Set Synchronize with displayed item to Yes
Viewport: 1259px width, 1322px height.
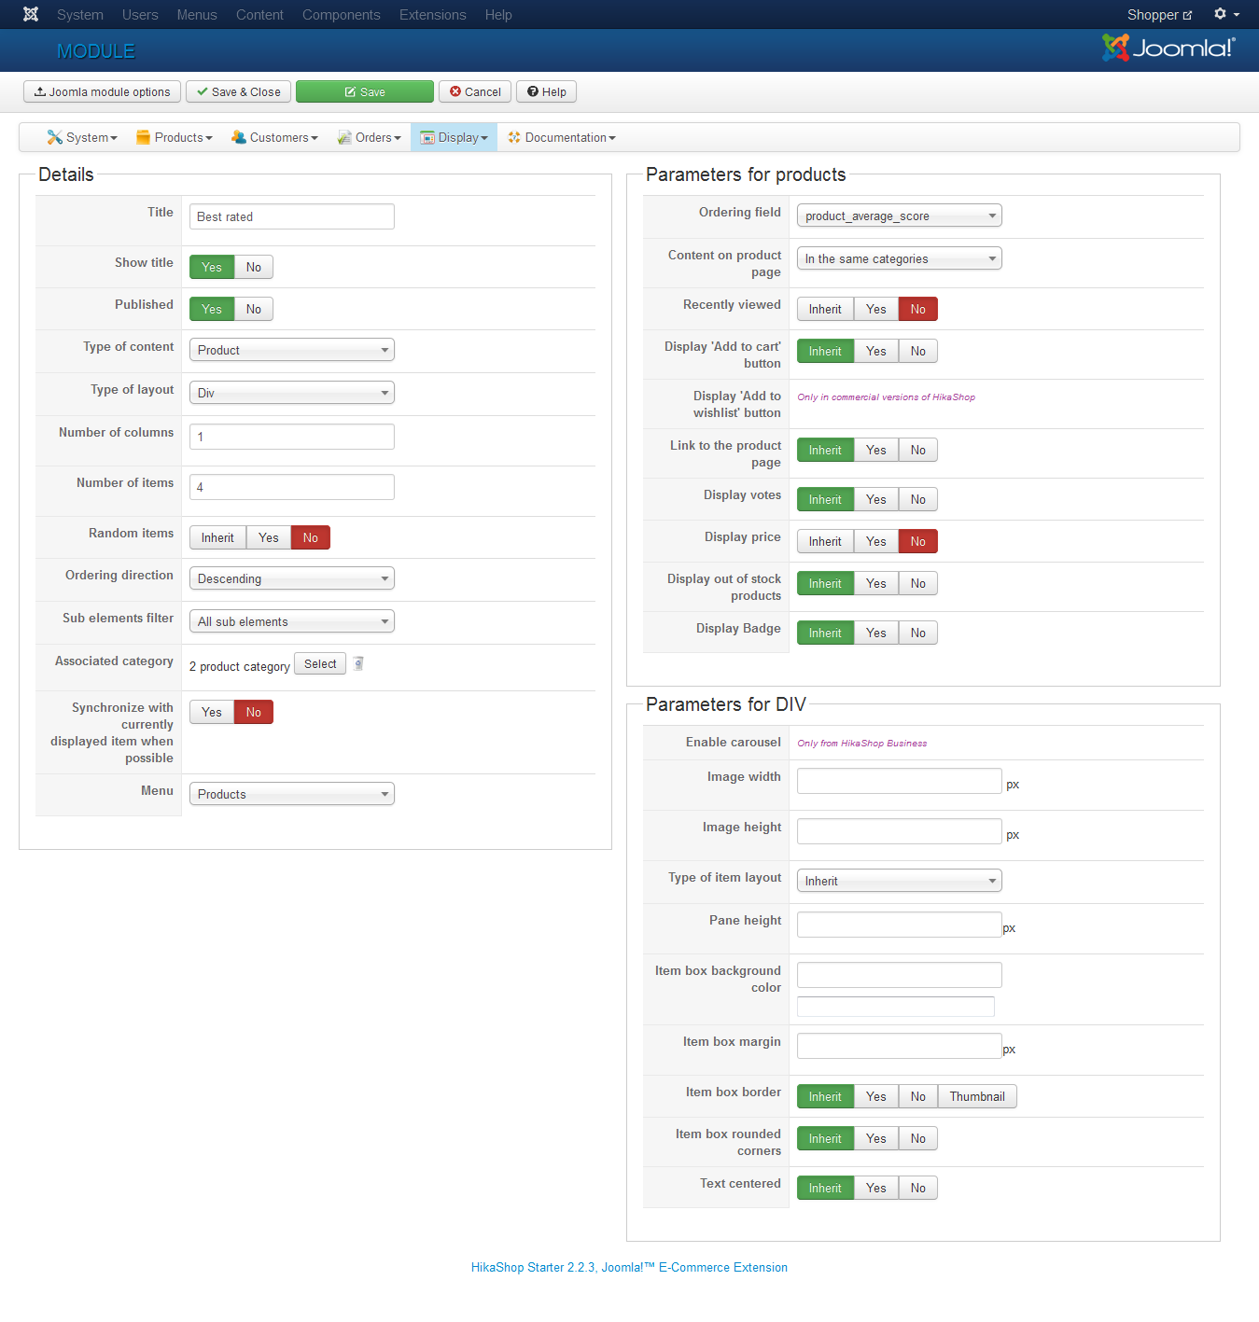pos(212,712)
